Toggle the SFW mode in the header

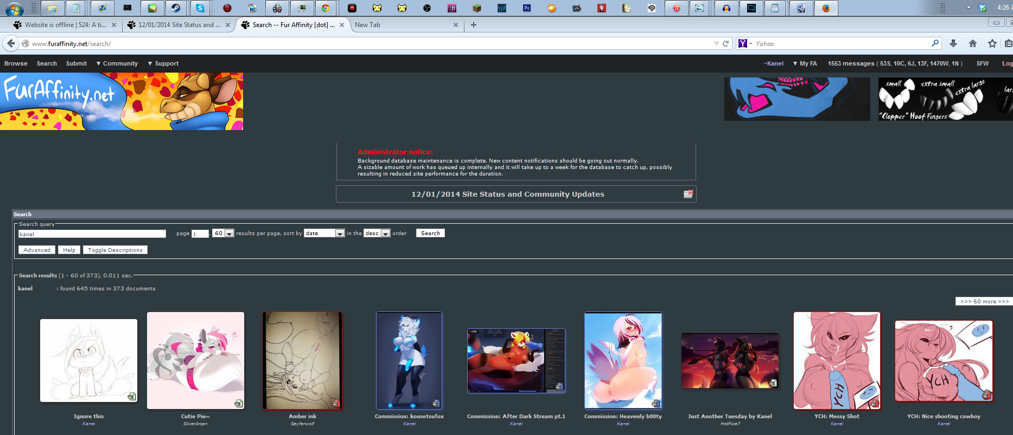tap(983, 63)
